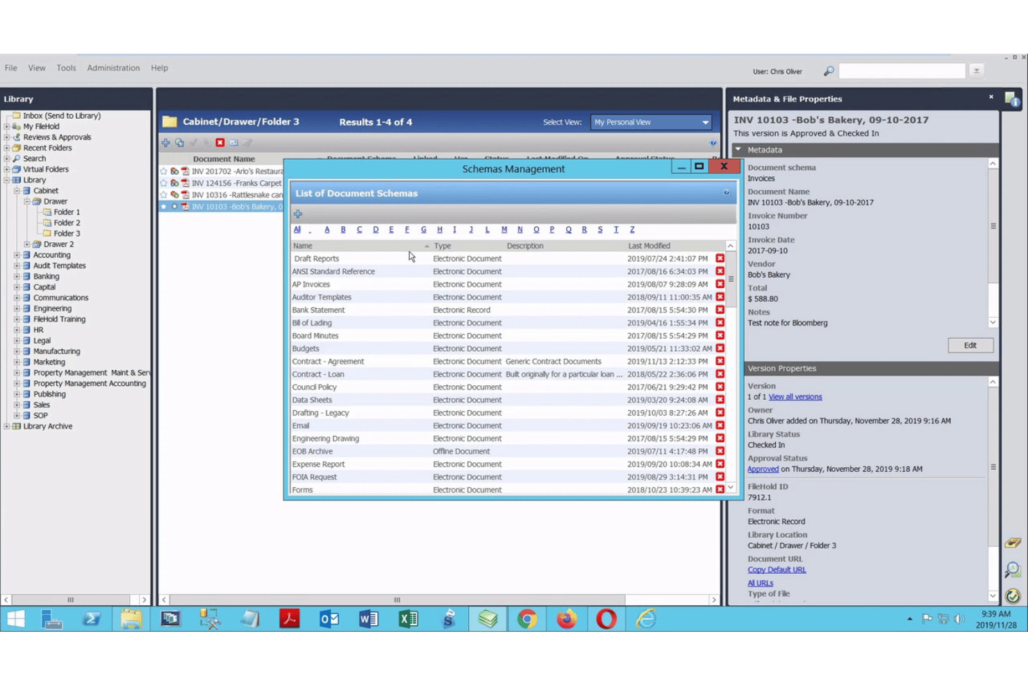Delete the EOB Archive schema
1028x685 pixels.
[720, 451]
